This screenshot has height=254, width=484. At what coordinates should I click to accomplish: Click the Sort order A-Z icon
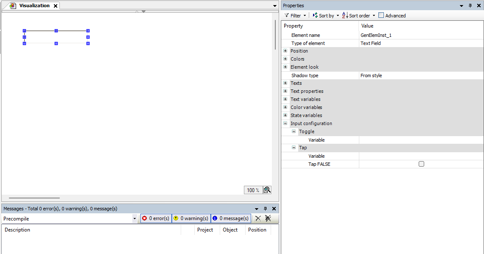click(x=345, y=16)
